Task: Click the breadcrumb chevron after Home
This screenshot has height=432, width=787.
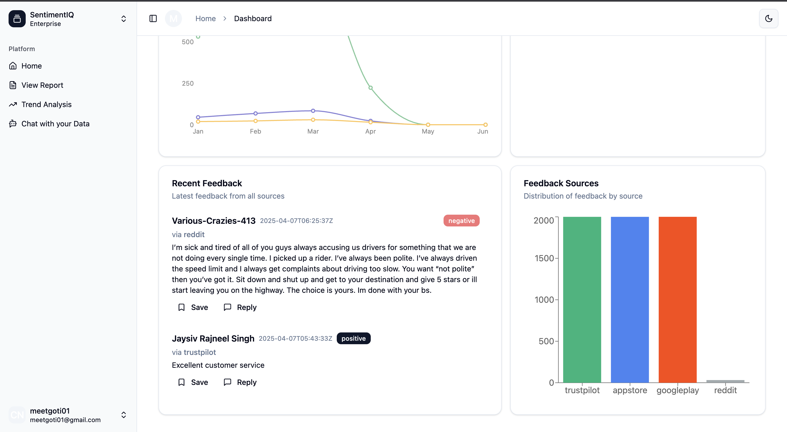Action: click(x=225, y=19)
